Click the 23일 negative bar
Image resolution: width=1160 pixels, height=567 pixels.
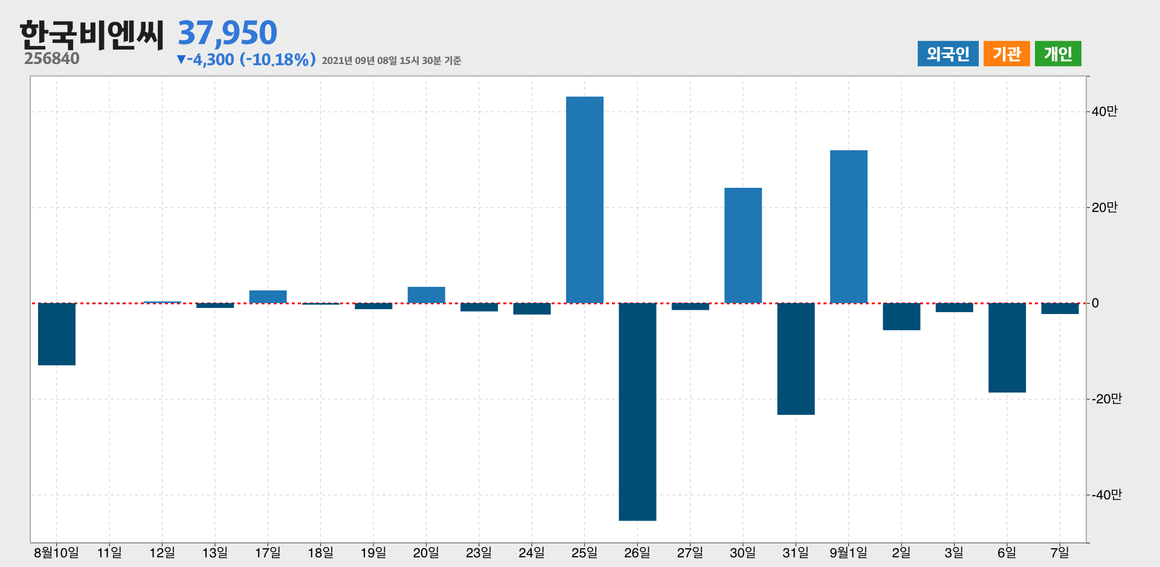479,307
